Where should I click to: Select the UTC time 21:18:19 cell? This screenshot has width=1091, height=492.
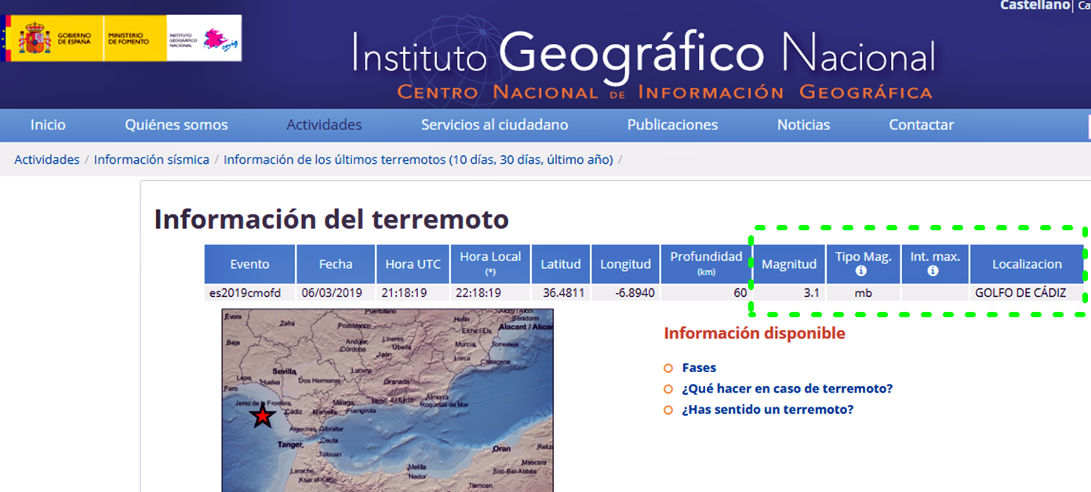[x=413, y=293]
